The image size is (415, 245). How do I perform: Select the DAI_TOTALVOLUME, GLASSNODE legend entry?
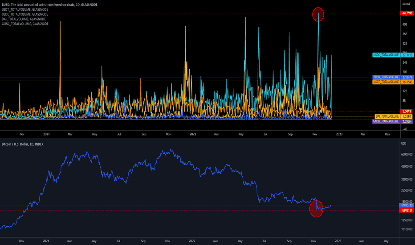pyautogui.click(x=24, y=19)
